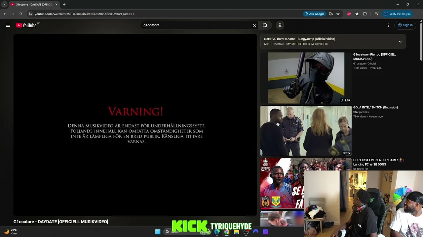Click the Verify that it's you button
This screenshot has width=423, height=237.
tap(398, 14)
